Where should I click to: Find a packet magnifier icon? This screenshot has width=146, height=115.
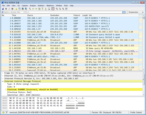click(30, 9)
